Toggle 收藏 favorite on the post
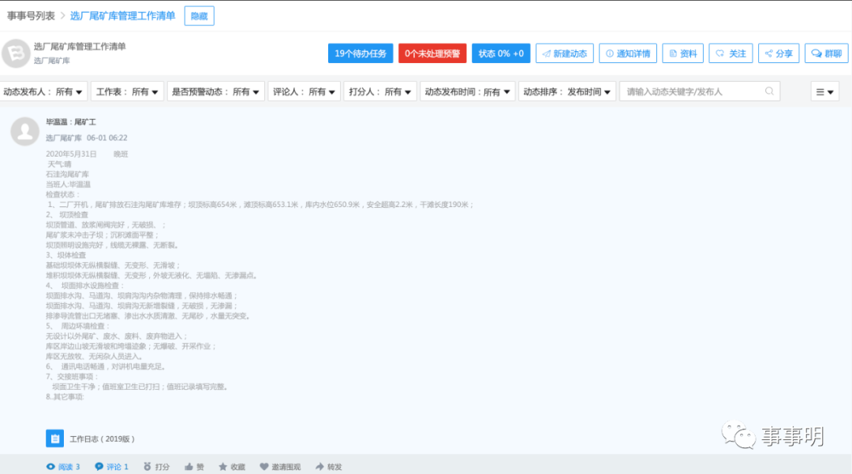Viewport: 852px width, 474px height. [232, 467]
